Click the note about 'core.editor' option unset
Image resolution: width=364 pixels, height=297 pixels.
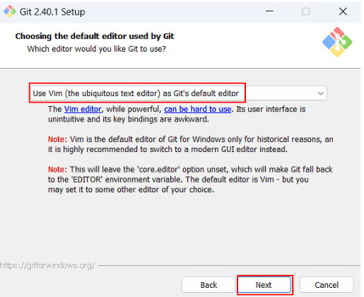coord(190,180)
